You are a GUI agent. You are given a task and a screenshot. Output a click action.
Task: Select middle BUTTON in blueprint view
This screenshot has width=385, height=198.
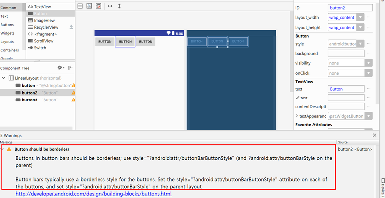coord(217,41)
